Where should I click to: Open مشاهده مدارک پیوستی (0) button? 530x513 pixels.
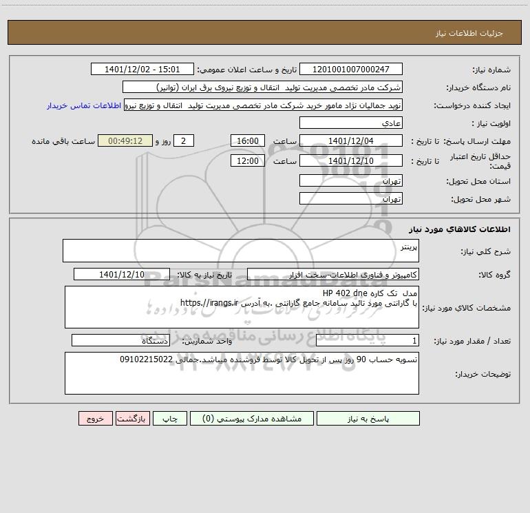pos(252,418)
